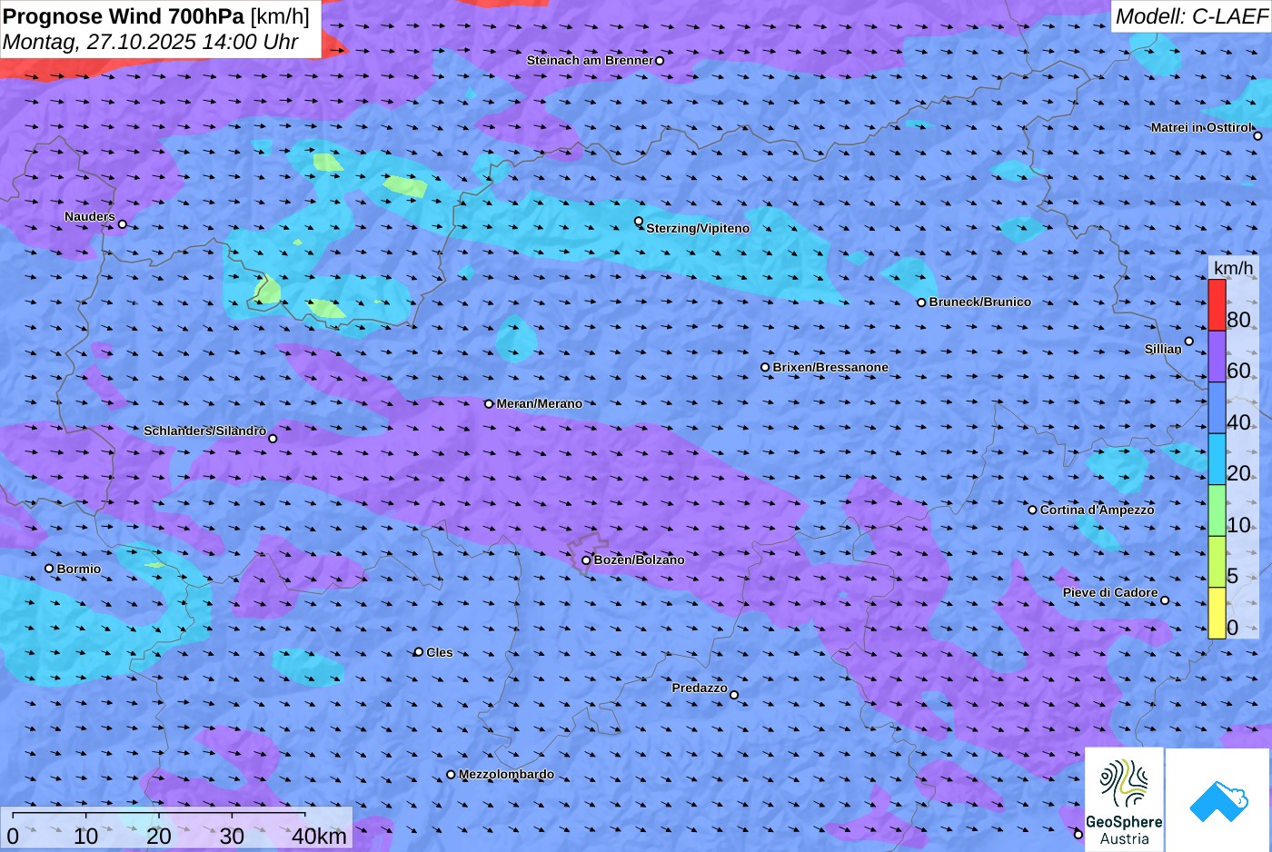
Task: Click the blue cloud arrow logo
Action: pyautogui.click(x=1217, y=800)
